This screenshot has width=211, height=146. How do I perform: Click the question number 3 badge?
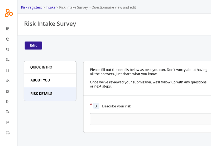[96, 106]
